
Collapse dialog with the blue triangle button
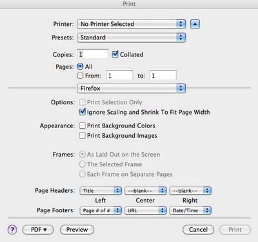coord(195,24)
